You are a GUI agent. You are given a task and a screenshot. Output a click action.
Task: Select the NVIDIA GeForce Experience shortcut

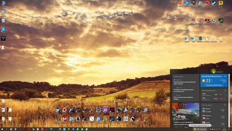221,21
